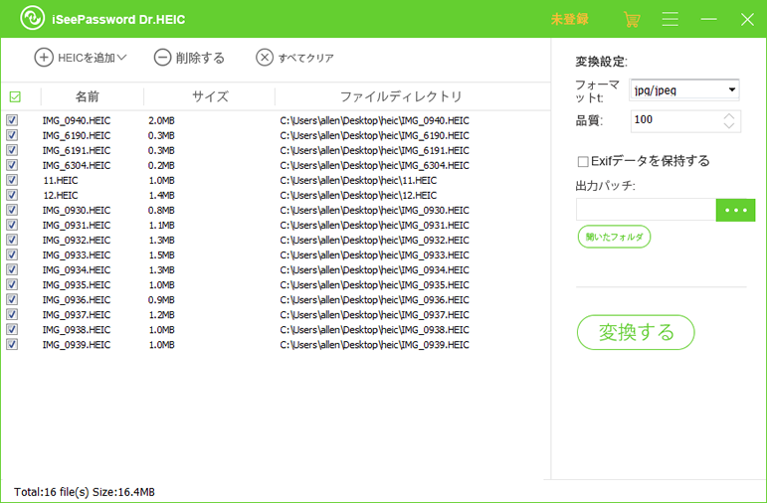Click path C:\Users\allen\Desktop\heic\IMG_6304.HEIC
Viewport: 767px width, 503px height.
374,165
